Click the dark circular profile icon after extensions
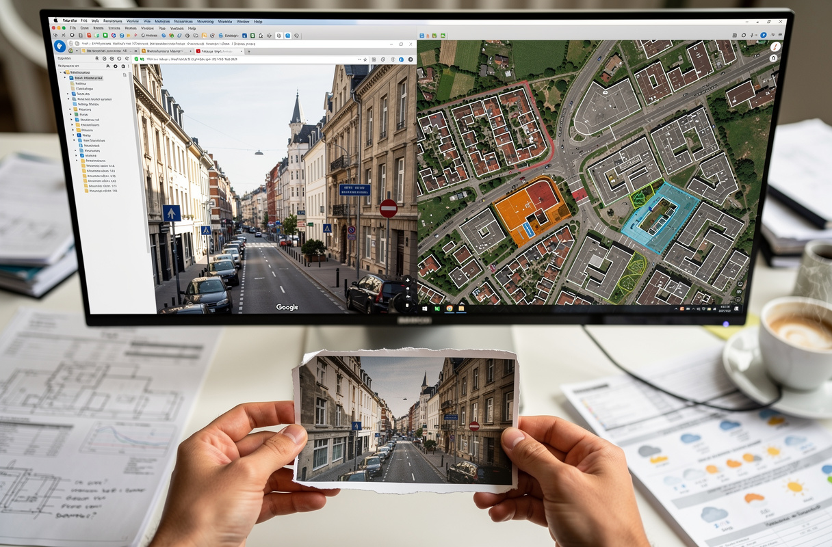This screenshot has width=832, height=547. point(411,59)
